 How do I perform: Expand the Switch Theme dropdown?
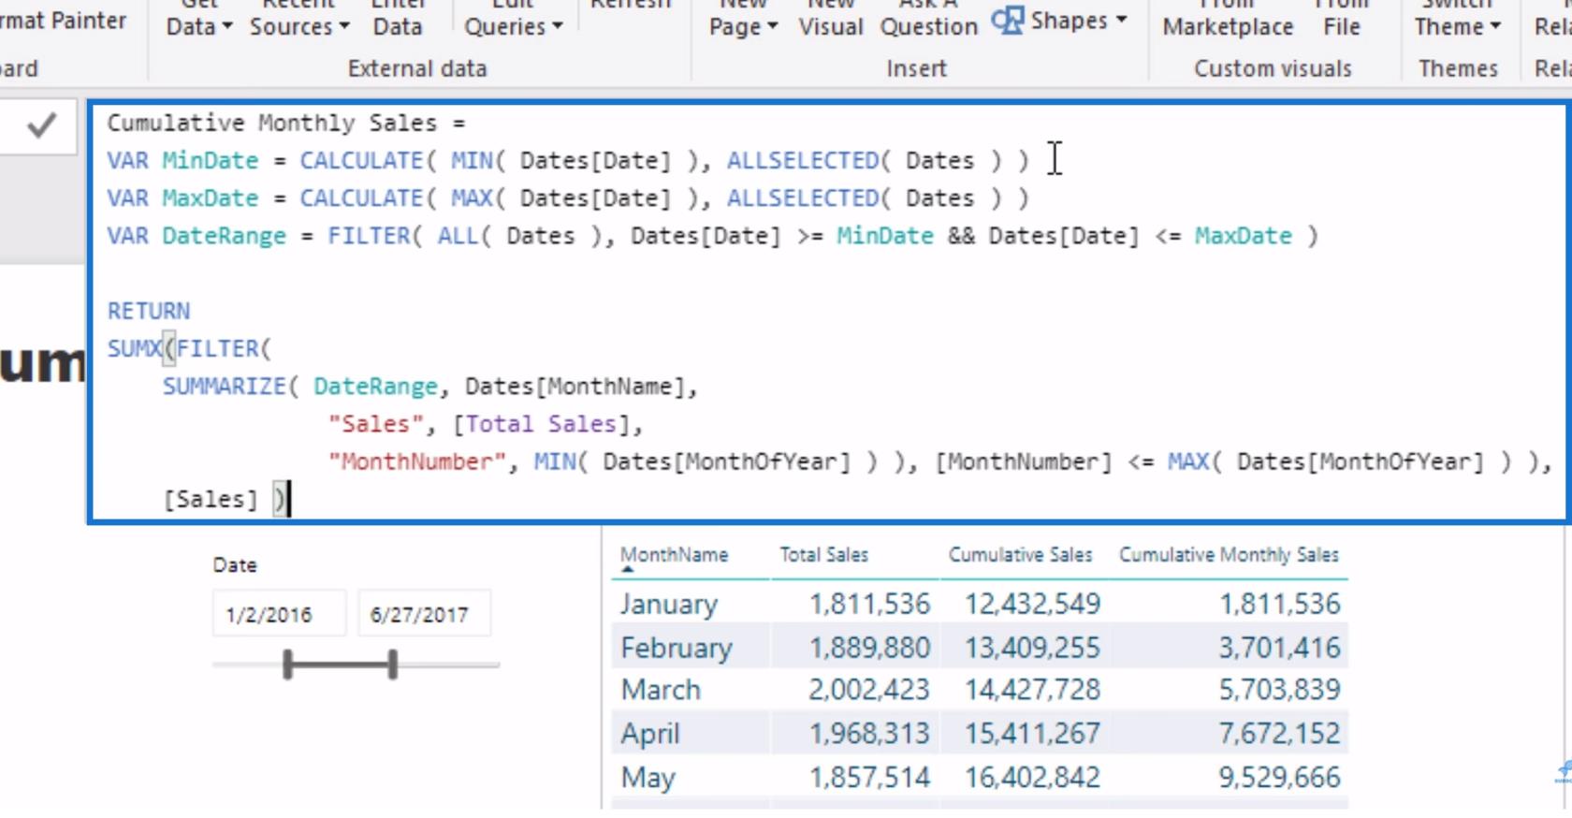pyautogui.click(x=1457, y=19)
